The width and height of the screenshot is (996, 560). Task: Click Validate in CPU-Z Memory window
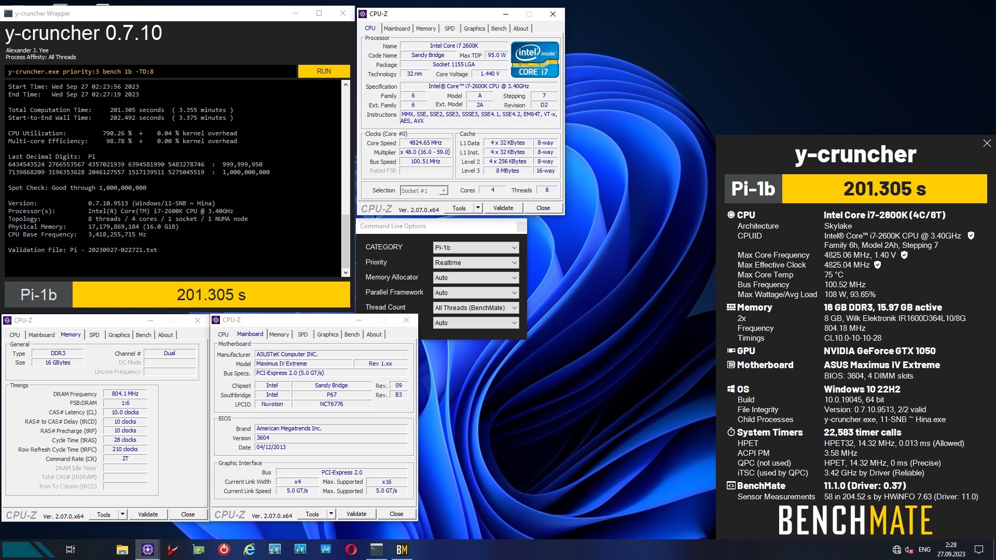[148, 514]
